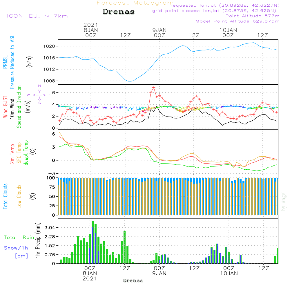Click the 10JAN 00Z top axis label
This screenshot has width=290, height=290.
point(228,32)
